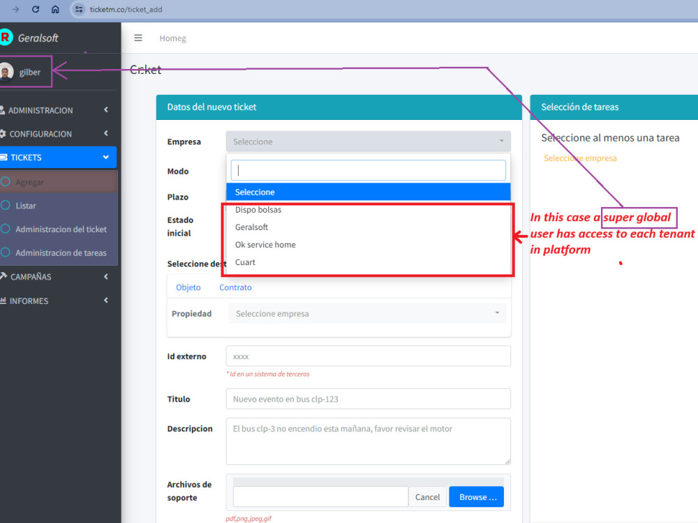Switch to the Objeto tab

[188, 287]
